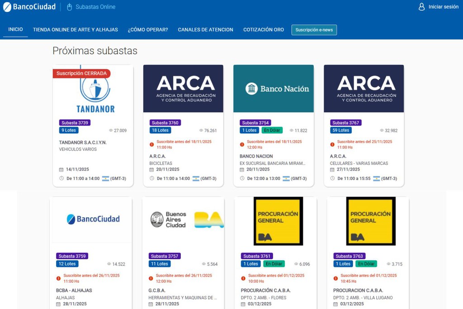Viewport: 463px width, 309px height.
Task: Open the INICIO tab
Action: pos(15,29)
